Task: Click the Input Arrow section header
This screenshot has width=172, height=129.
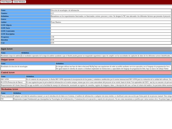Action: click(x=86, y=49)
